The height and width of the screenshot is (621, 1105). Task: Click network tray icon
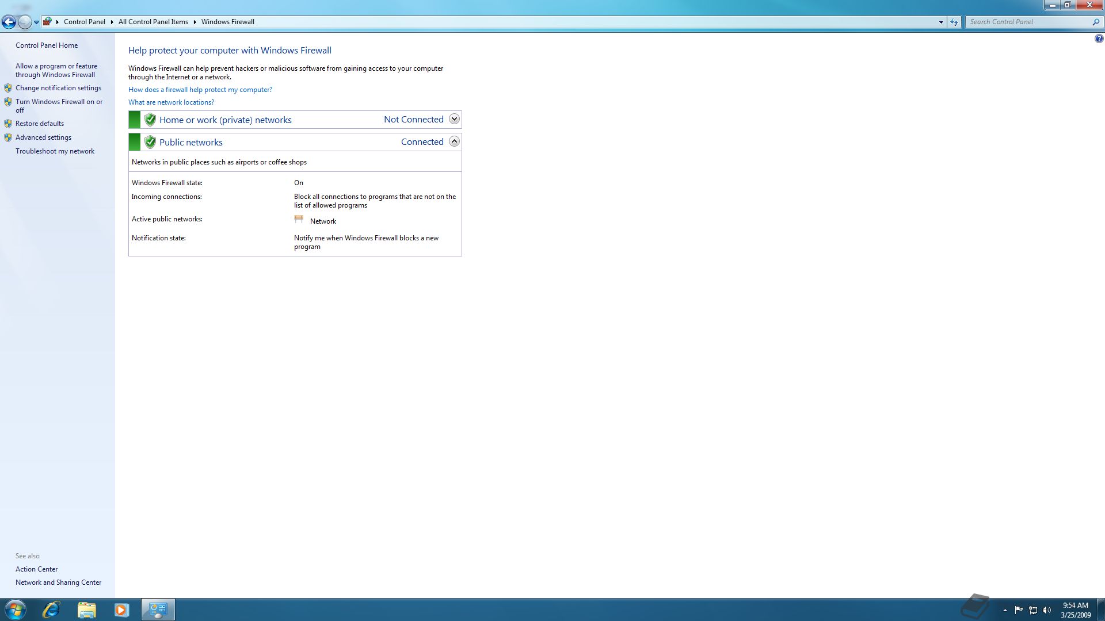pyautogui.click(x=1033, y=610)
